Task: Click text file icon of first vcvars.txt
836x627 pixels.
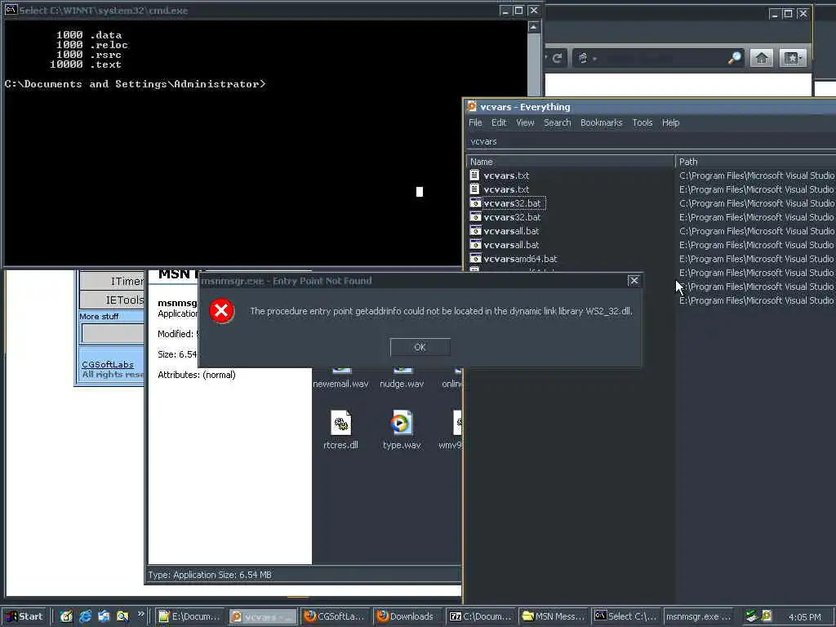Action: point(474,175)
